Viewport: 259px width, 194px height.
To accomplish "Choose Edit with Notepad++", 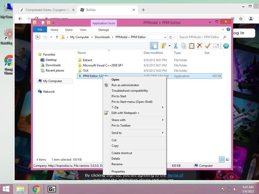I will (135, 113).
